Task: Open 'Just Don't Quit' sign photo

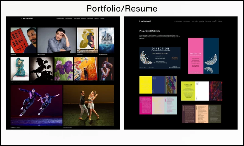Action: [x=23, y=40]
